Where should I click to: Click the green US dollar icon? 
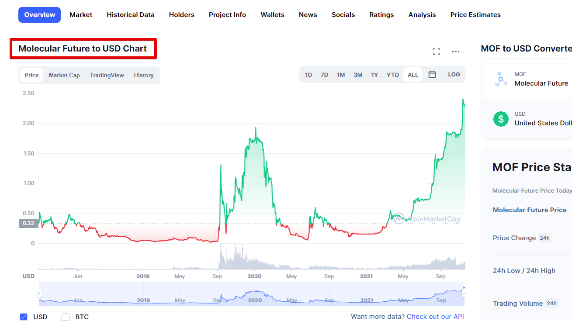[501, 119]
